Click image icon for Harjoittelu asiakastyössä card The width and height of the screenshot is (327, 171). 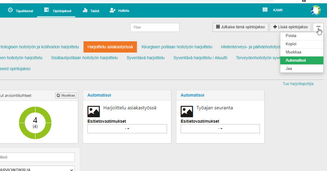click(x=94, y=111)
